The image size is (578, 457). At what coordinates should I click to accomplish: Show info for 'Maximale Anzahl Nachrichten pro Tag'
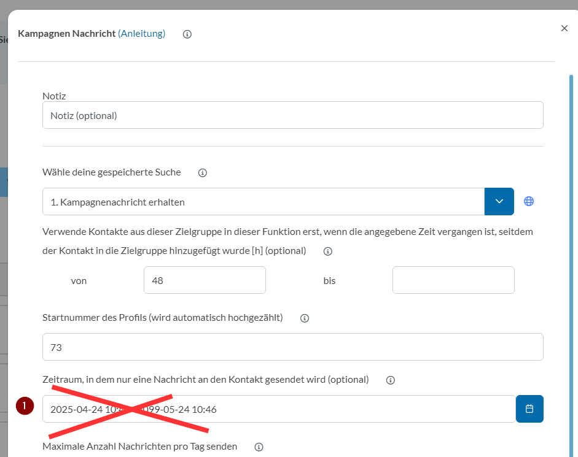(x=259, y=447)
